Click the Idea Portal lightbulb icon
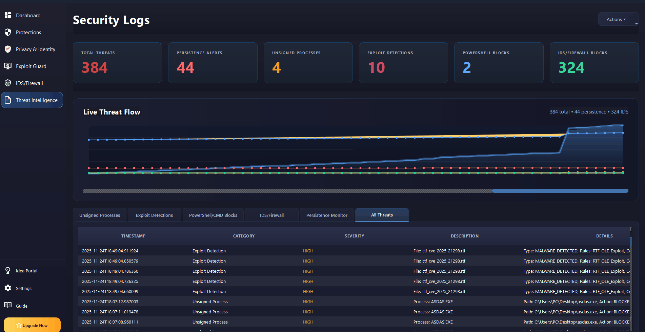Viewport: 645px width, 332px height. 8,270
